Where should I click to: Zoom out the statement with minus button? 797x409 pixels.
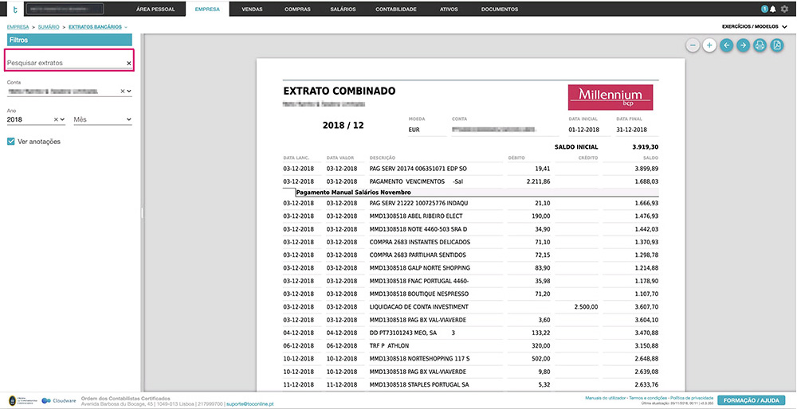tap(693, 45)
